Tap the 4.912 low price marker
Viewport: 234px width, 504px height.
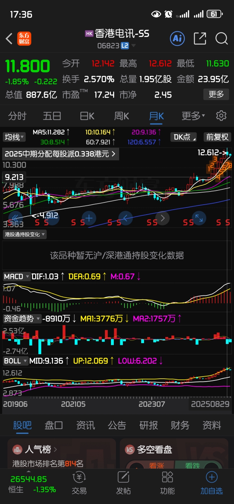(x=45, y=215)
